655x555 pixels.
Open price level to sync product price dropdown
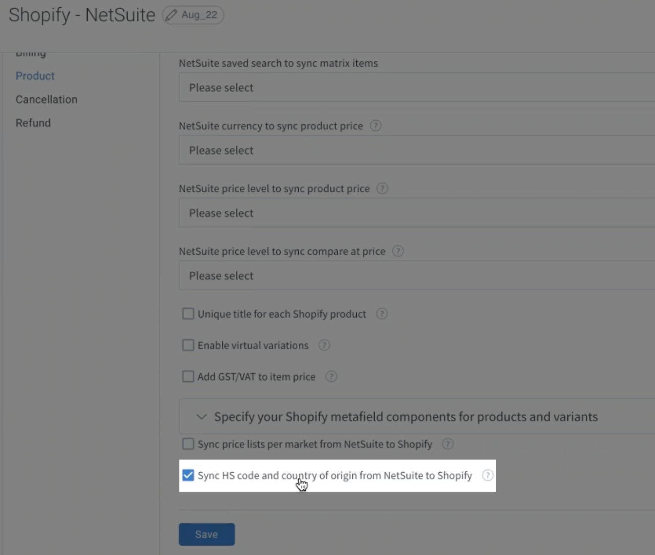pyautogui.click(x=417, y=213)
